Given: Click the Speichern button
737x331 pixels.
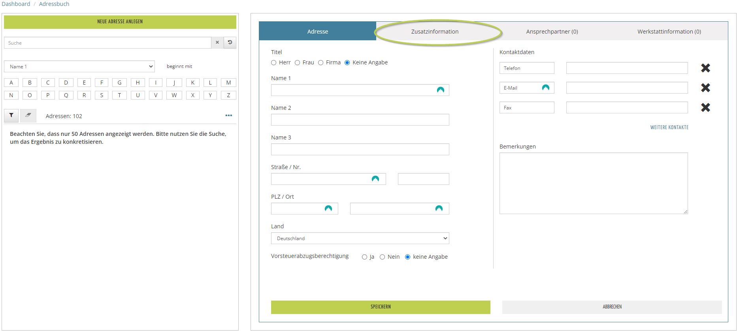Looking at the screenshot, I should [x=380, y=307].
